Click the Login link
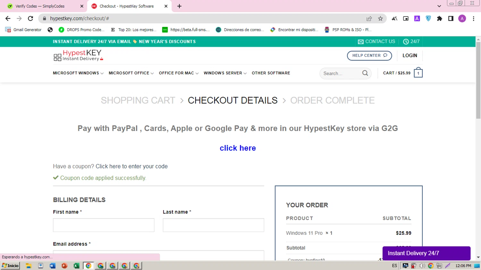The image size is (481, 270). pyautogui.click(x=410, y=55)
